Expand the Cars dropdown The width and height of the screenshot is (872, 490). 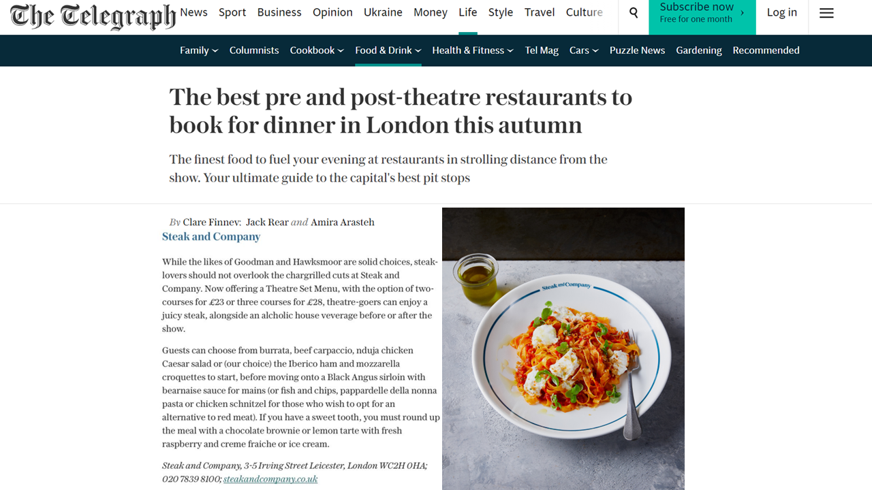click(x=584, y=50)
